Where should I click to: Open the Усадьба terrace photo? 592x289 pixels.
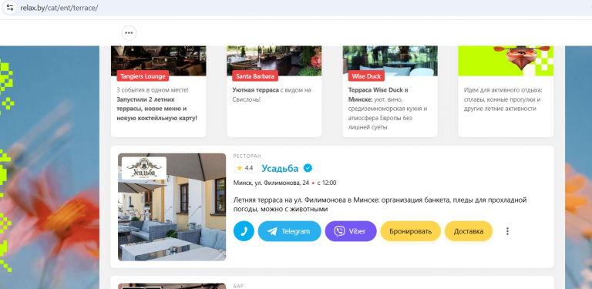(x=172, y=207)
